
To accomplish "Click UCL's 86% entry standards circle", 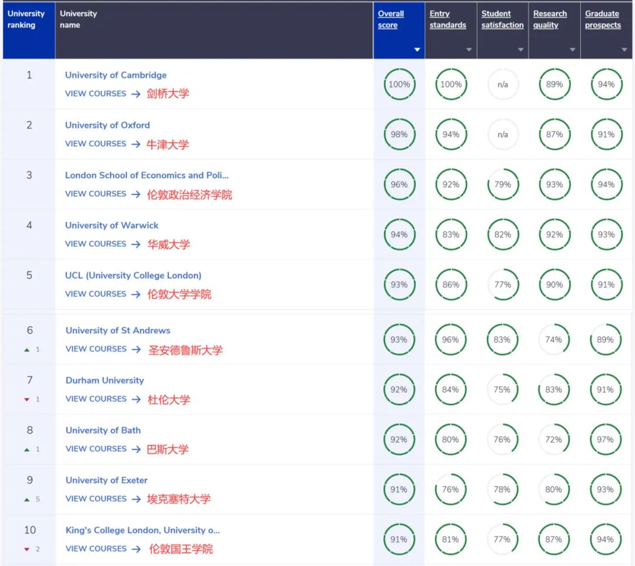I will tap(451, 284).
